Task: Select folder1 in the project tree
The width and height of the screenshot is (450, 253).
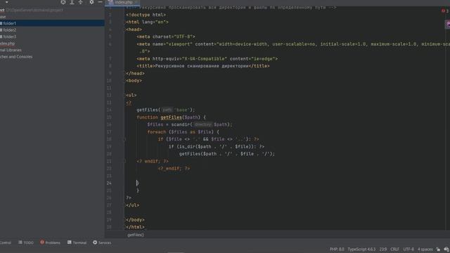Action: coord(9,23)
